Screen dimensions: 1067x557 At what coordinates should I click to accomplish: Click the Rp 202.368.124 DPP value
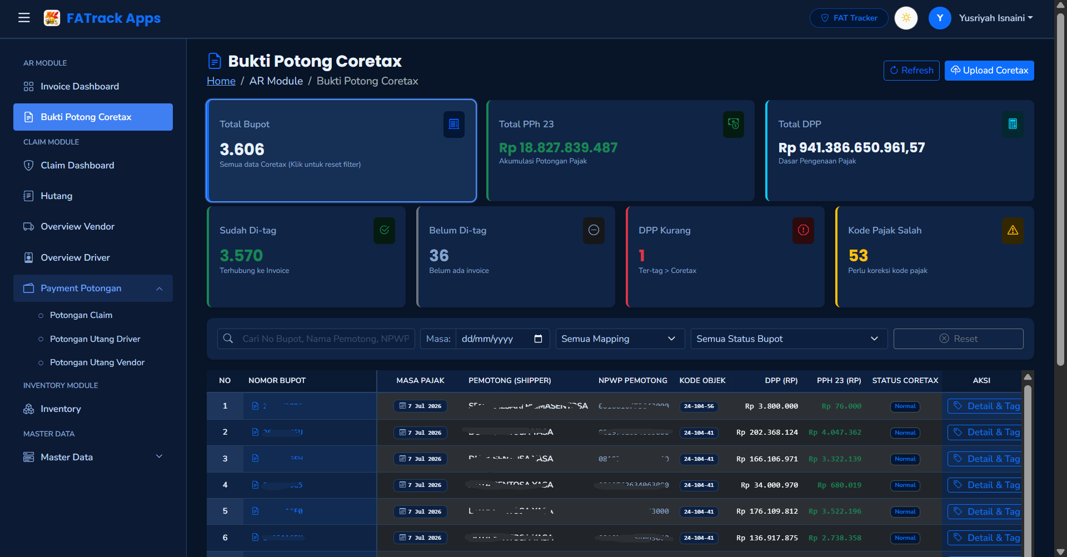click(767, 432)
